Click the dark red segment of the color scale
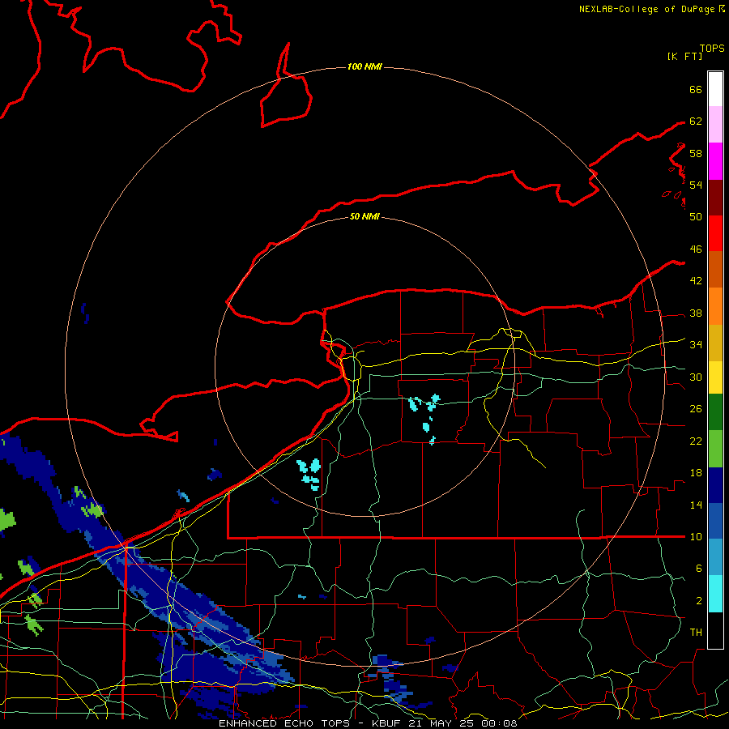The width and height of the screenshot is (729, 729). pyautogui.click(x=715, y=197)
